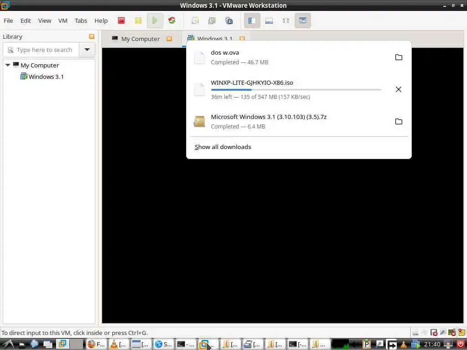Screen dimensions: 467x350
Task: Open the Snapshot Manager icon
Action: 229,21
